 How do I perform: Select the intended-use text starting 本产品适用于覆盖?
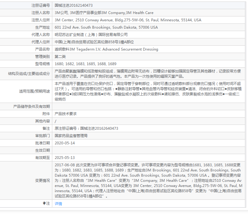148,91
